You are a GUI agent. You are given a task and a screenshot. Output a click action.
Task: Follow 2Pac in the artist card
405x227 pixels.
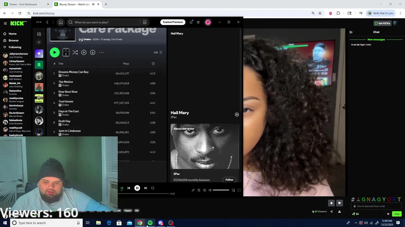[x=229, y=180]
